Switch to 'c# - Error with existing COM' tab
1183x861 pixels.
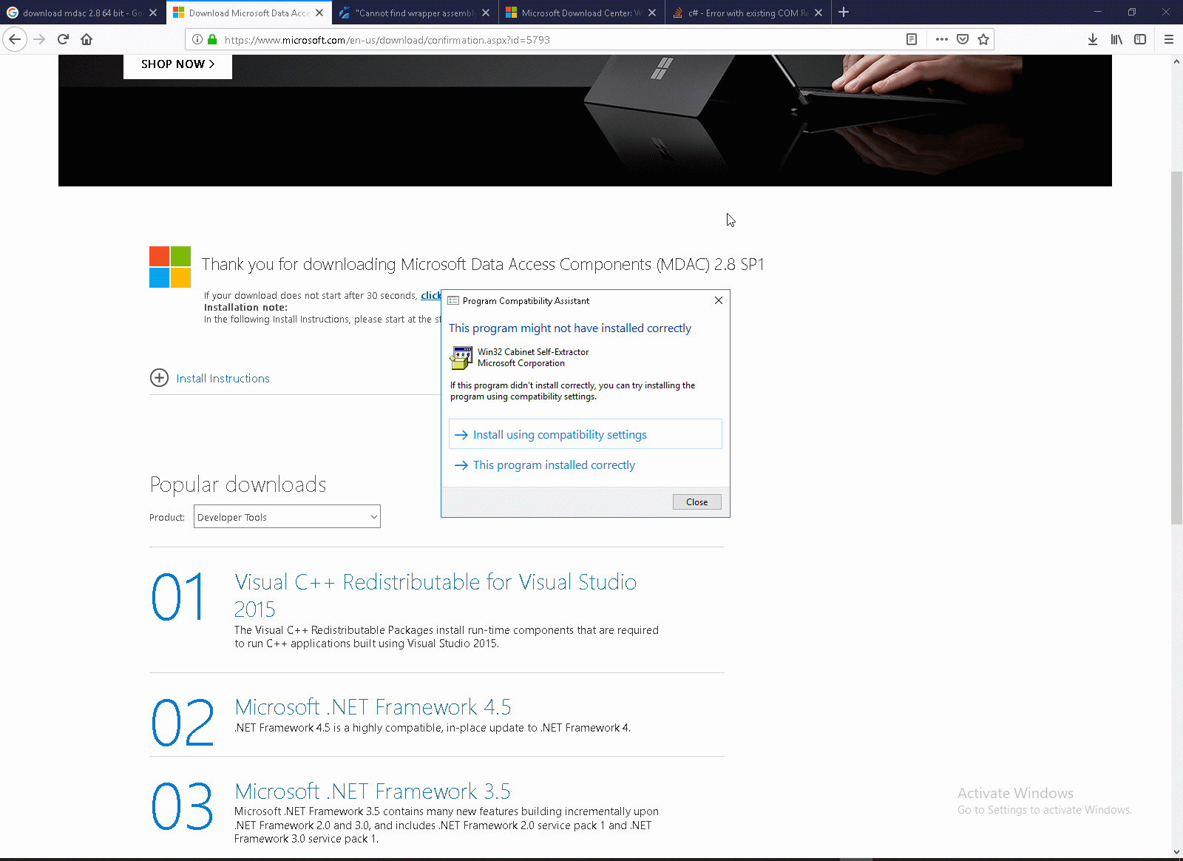pyautogui.click(x=748, y=13)
